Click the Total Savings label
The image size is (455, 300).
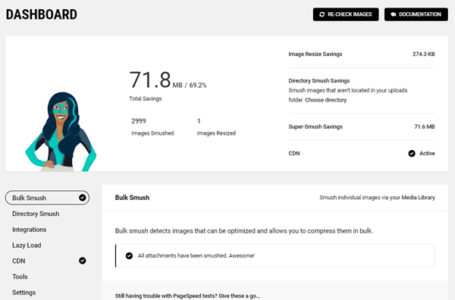146,98
